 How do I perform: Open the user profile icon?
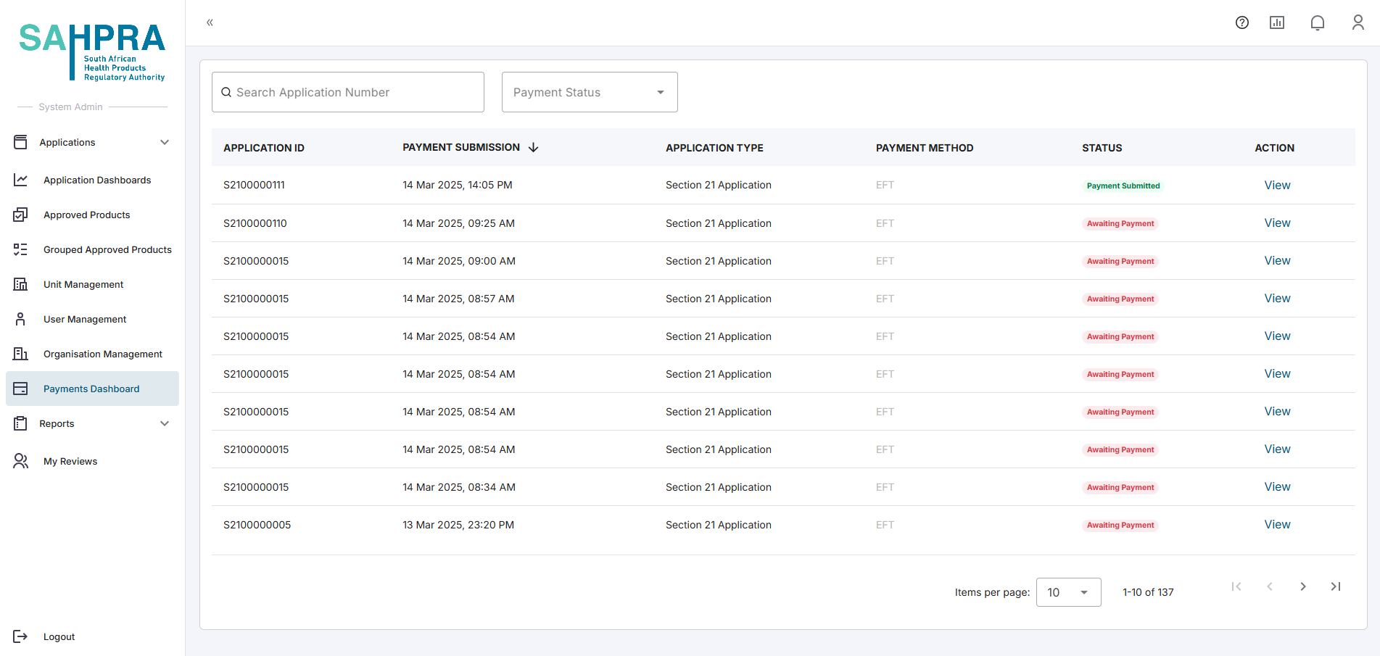[x=1358, y=22]
